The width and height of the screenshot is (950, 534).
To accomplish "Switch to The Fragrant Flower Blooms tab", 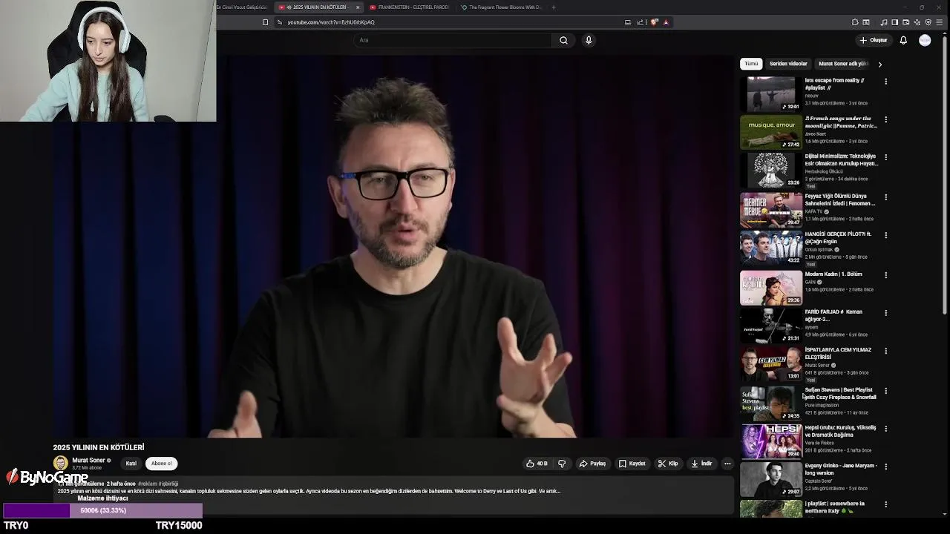I will coord(501,7).
